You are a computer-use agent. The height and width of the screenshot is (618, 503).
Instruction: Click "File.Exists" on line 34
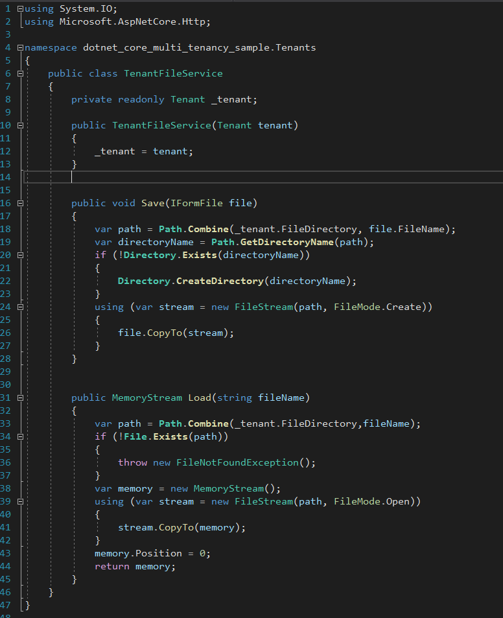coord(156,436)
